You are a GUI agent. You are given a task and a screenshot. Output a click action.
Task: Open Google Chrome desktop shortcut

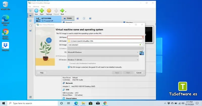(5, 34)
